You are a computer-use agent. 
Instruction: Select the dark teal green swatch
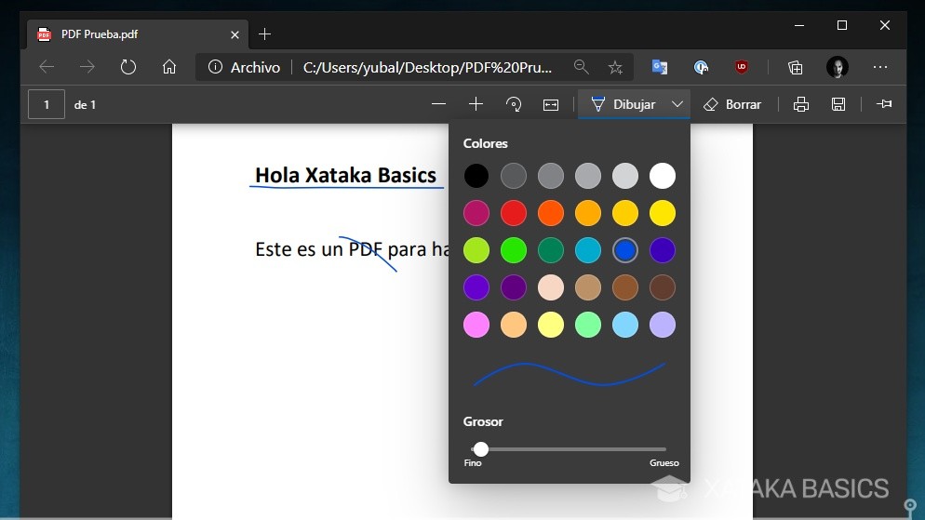tap(550, 250)
